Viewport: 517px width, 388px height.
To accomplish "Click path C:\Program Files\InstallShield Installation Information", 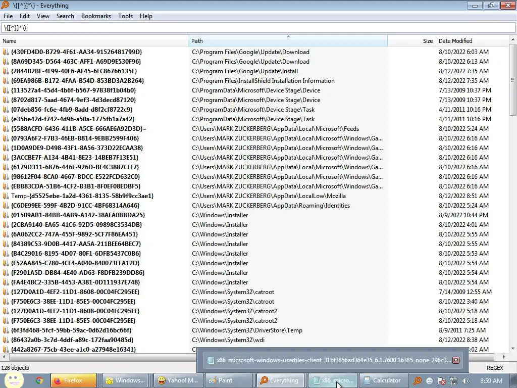I will [x=263, y=80].
